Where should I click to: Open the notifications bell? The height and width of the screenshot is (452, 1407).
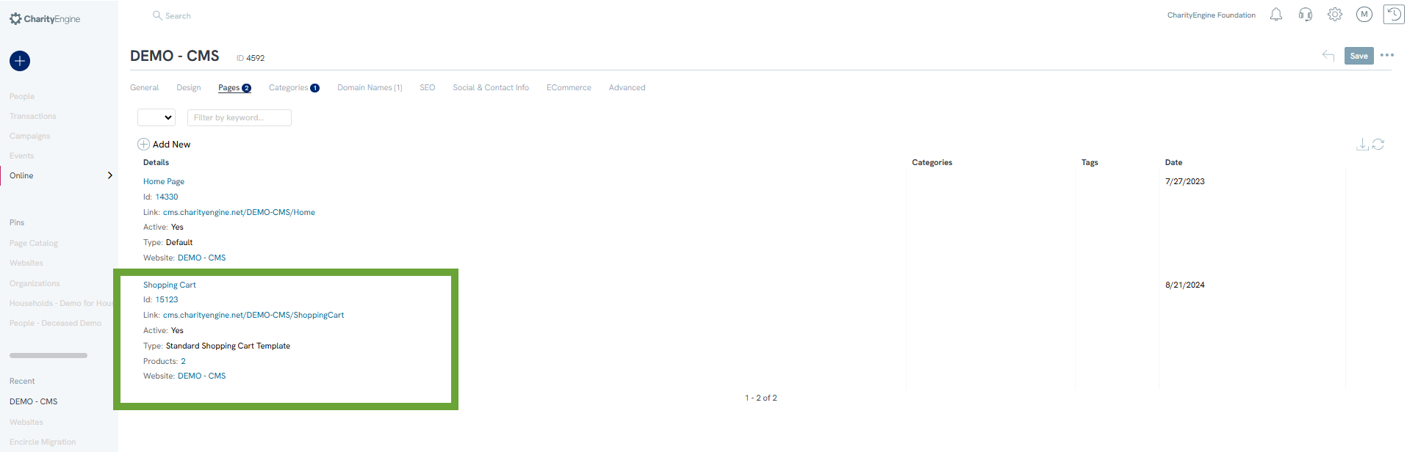click(1276, 15)
